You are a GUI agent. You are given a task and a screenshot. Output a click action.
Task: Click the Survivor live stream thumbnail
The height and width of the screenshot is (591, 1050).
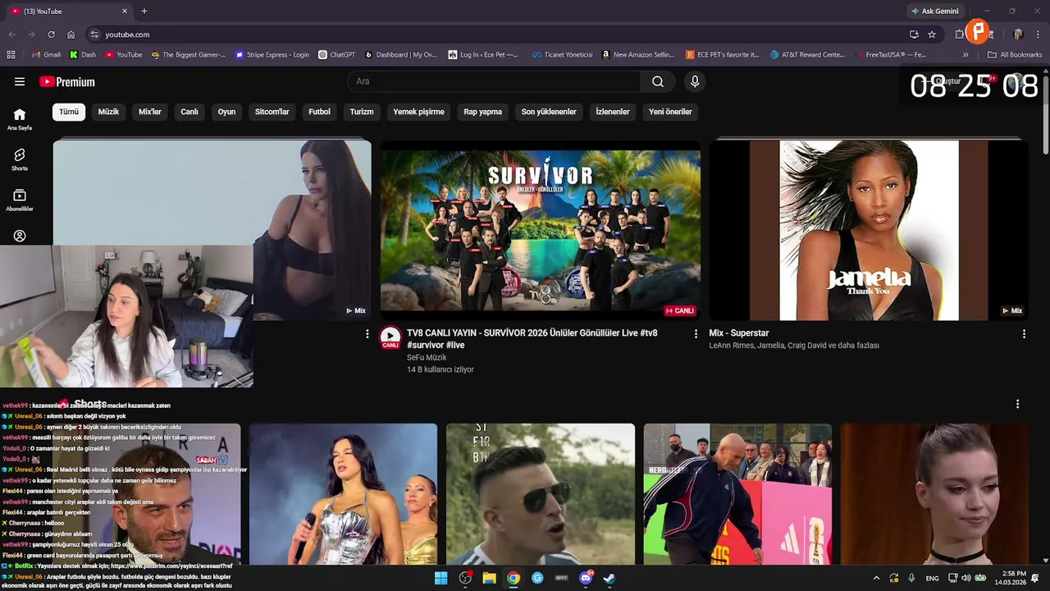pyautogui.click(x=541, y=230)
